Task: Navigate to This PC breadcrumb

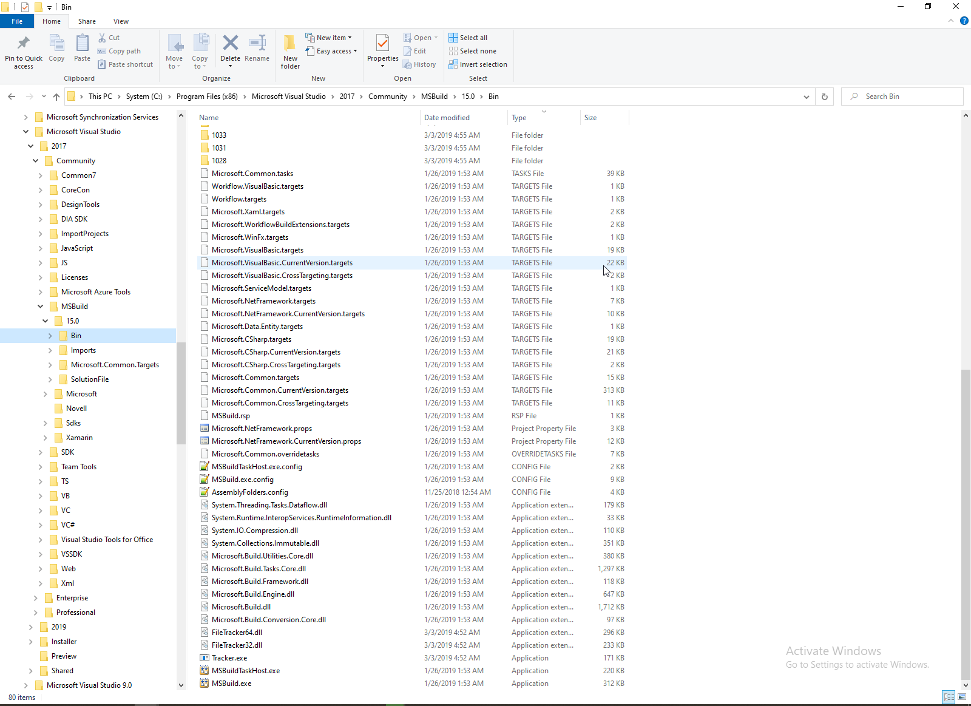Action: click(x=100, y=97)
